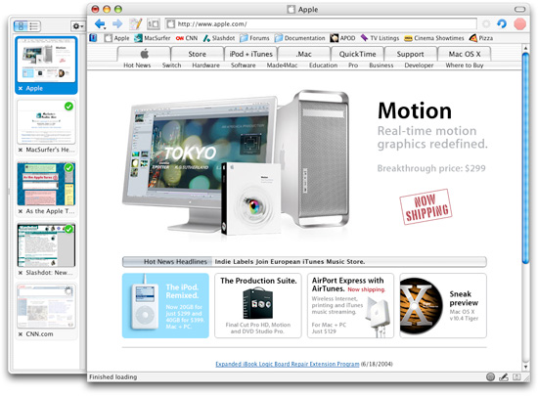Go back using the blue back arrow
538x396 pixels.
coord(100,24)
